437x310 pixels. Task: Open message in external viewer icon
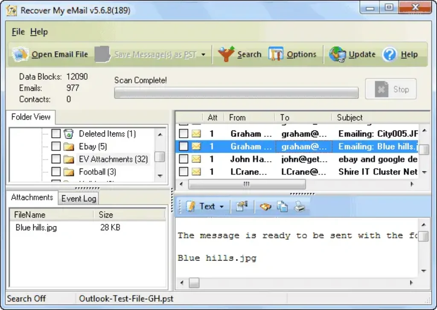[x=241, y=206]
